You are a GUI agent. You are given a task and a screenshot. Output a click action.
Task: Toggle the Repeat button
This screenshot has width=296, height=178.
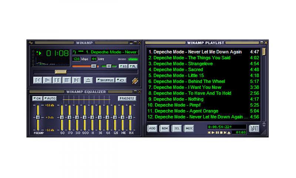pyautogui.click(x=121, y=80)
